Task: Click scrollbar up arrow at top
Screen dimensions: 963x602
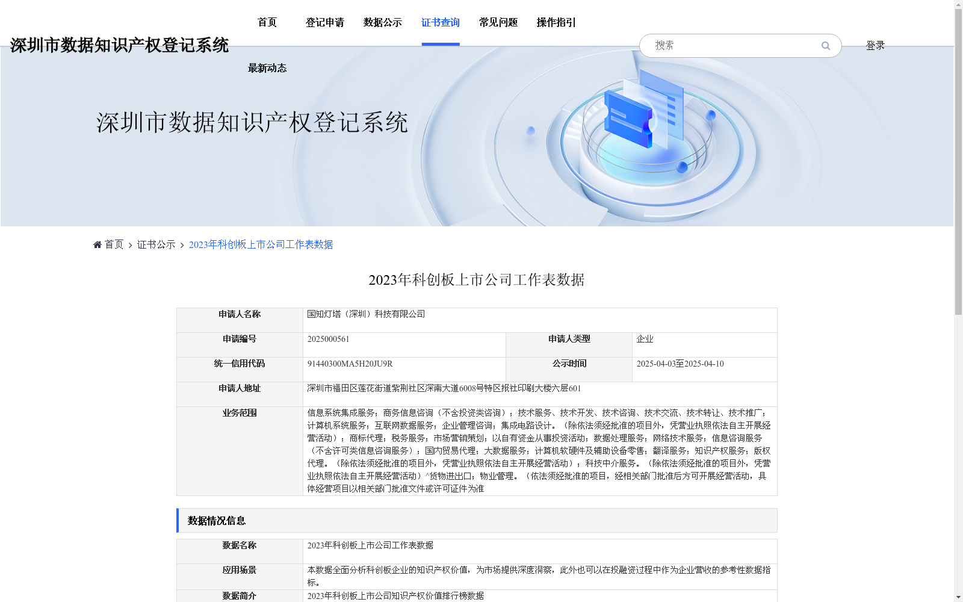Action: point(958,4)
